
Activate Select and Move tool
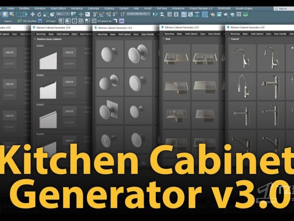click(x=33, y=14)
